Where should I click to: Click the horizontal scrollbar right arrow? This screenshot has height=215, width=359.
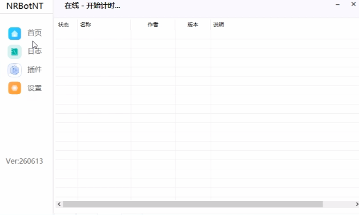[357, 204]
